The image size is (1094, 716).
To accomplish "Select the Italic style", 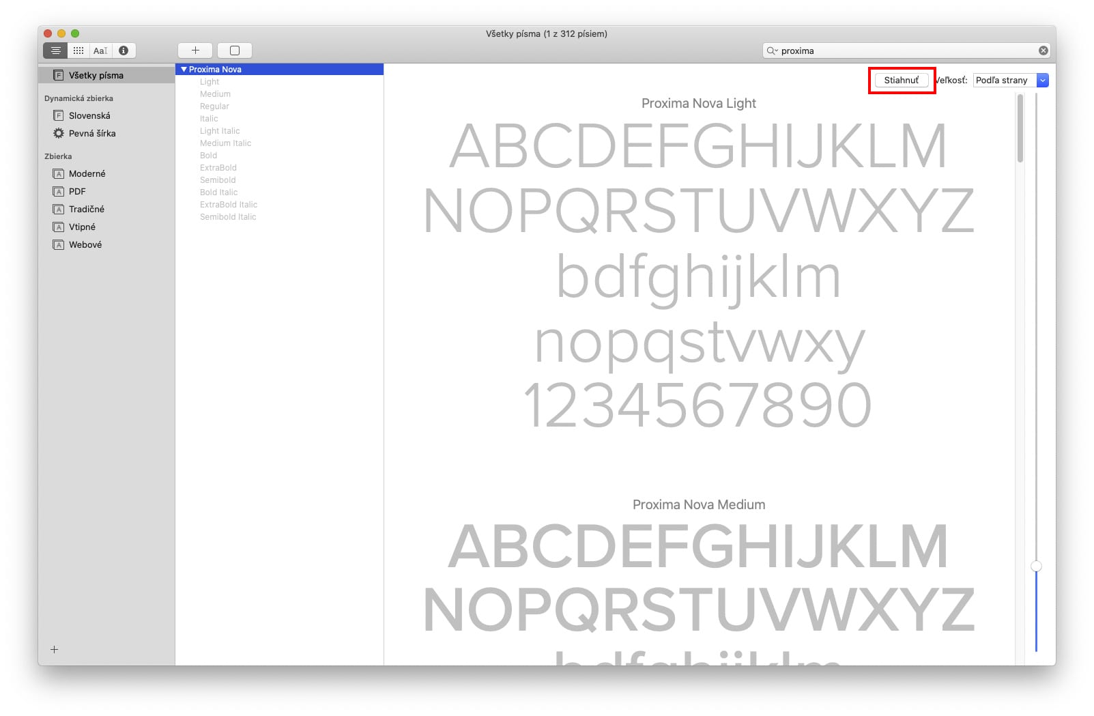I will 209,119.
